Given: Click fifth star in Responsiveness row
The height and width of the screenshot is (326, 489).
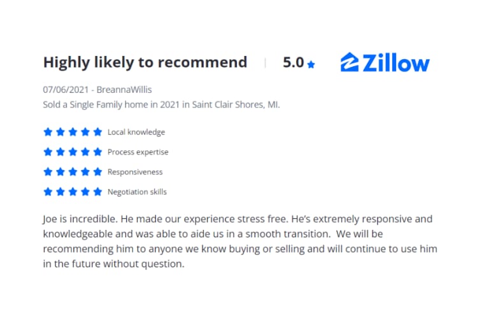Looking at the screenshot, I should tap(97, 172).
